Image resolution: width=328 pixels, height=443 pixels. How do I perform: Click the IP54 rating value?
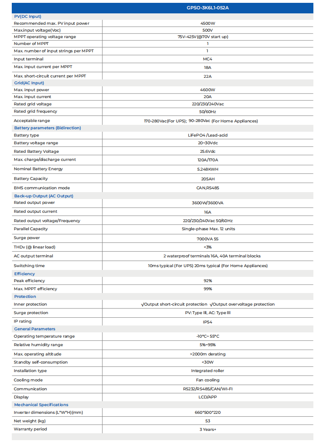pyautogui.click(x=207, y=322)
